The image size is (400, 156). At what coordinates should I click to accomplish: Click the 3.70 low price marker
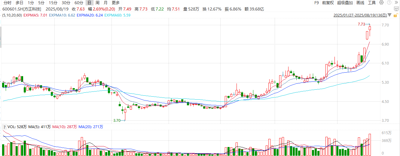117,120
